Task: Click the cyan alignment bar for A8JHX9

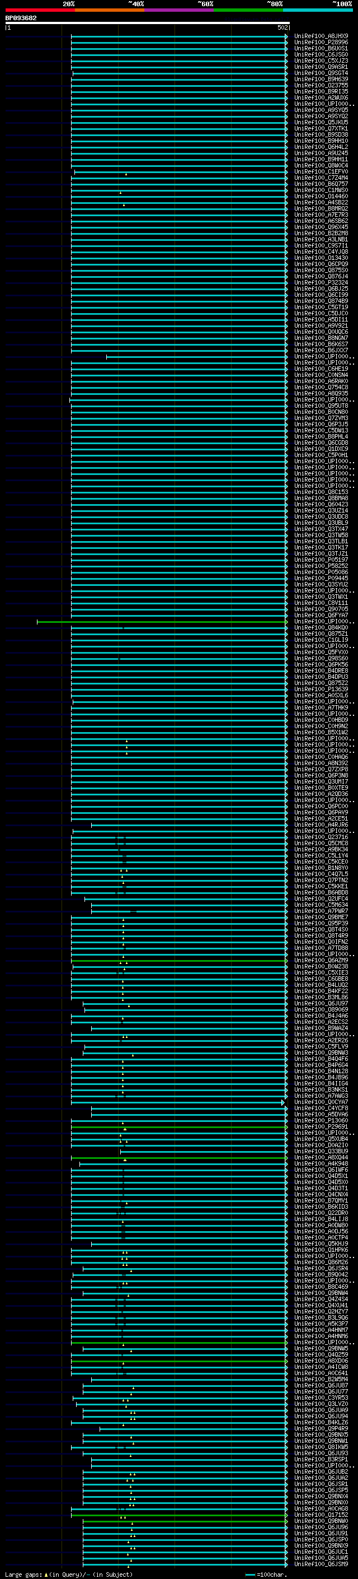Action: pyautogui.click(x=180, y=36)
